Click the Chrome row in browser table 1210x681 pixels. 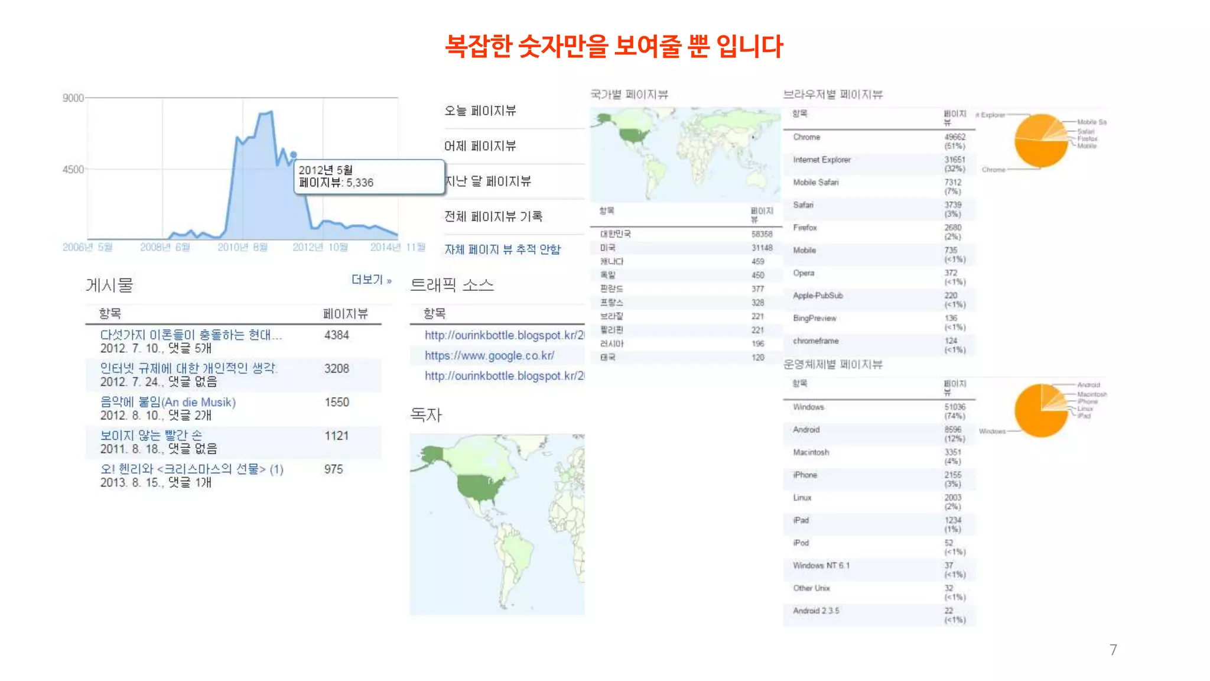[x=806, y=137]
